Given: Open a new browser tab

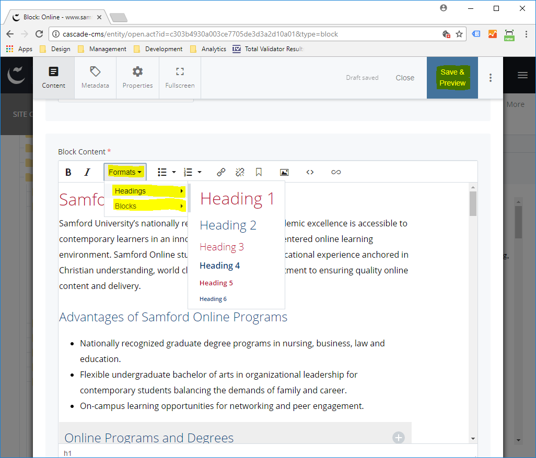Looking at the screenshot, I should (119, 17).
